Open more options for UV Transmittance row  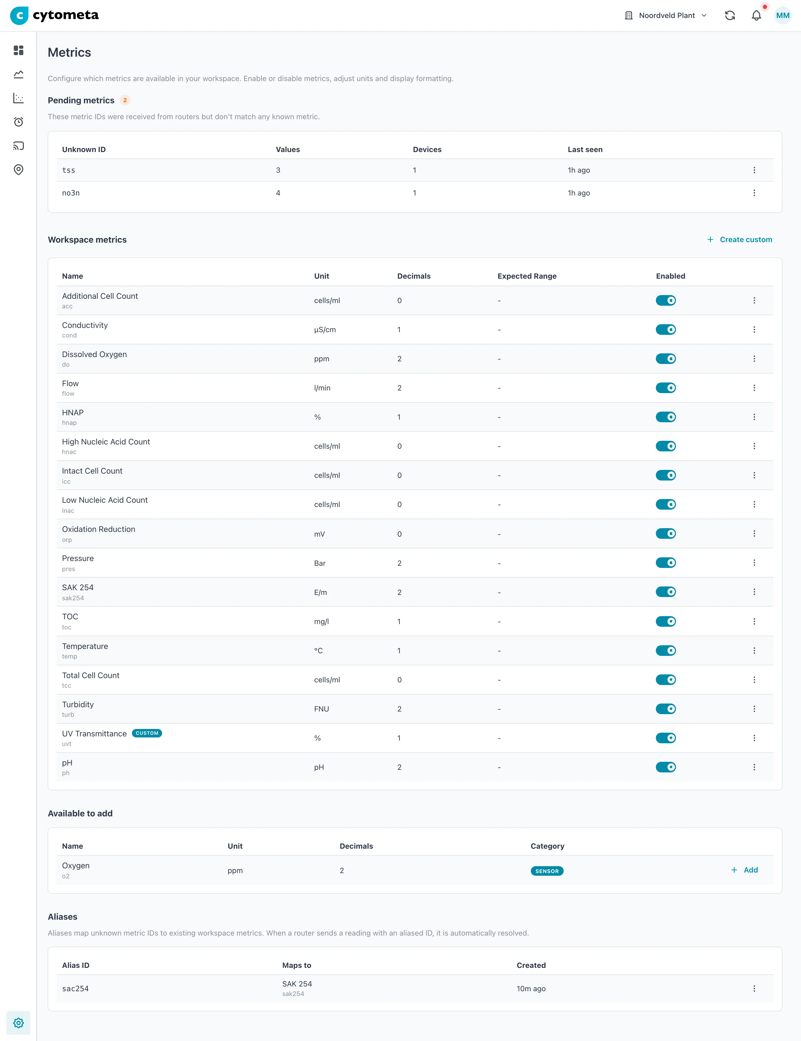coord(754,738)
